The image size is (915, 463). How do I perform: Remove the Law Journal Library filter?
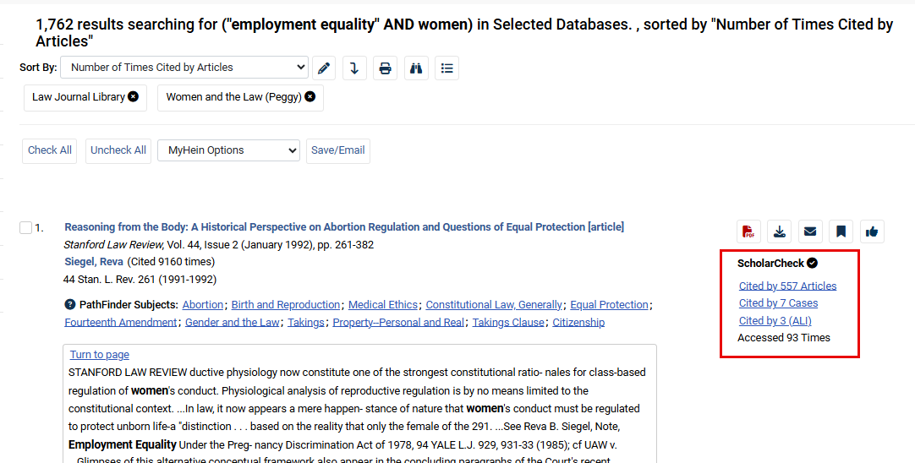tap(133, 97)
